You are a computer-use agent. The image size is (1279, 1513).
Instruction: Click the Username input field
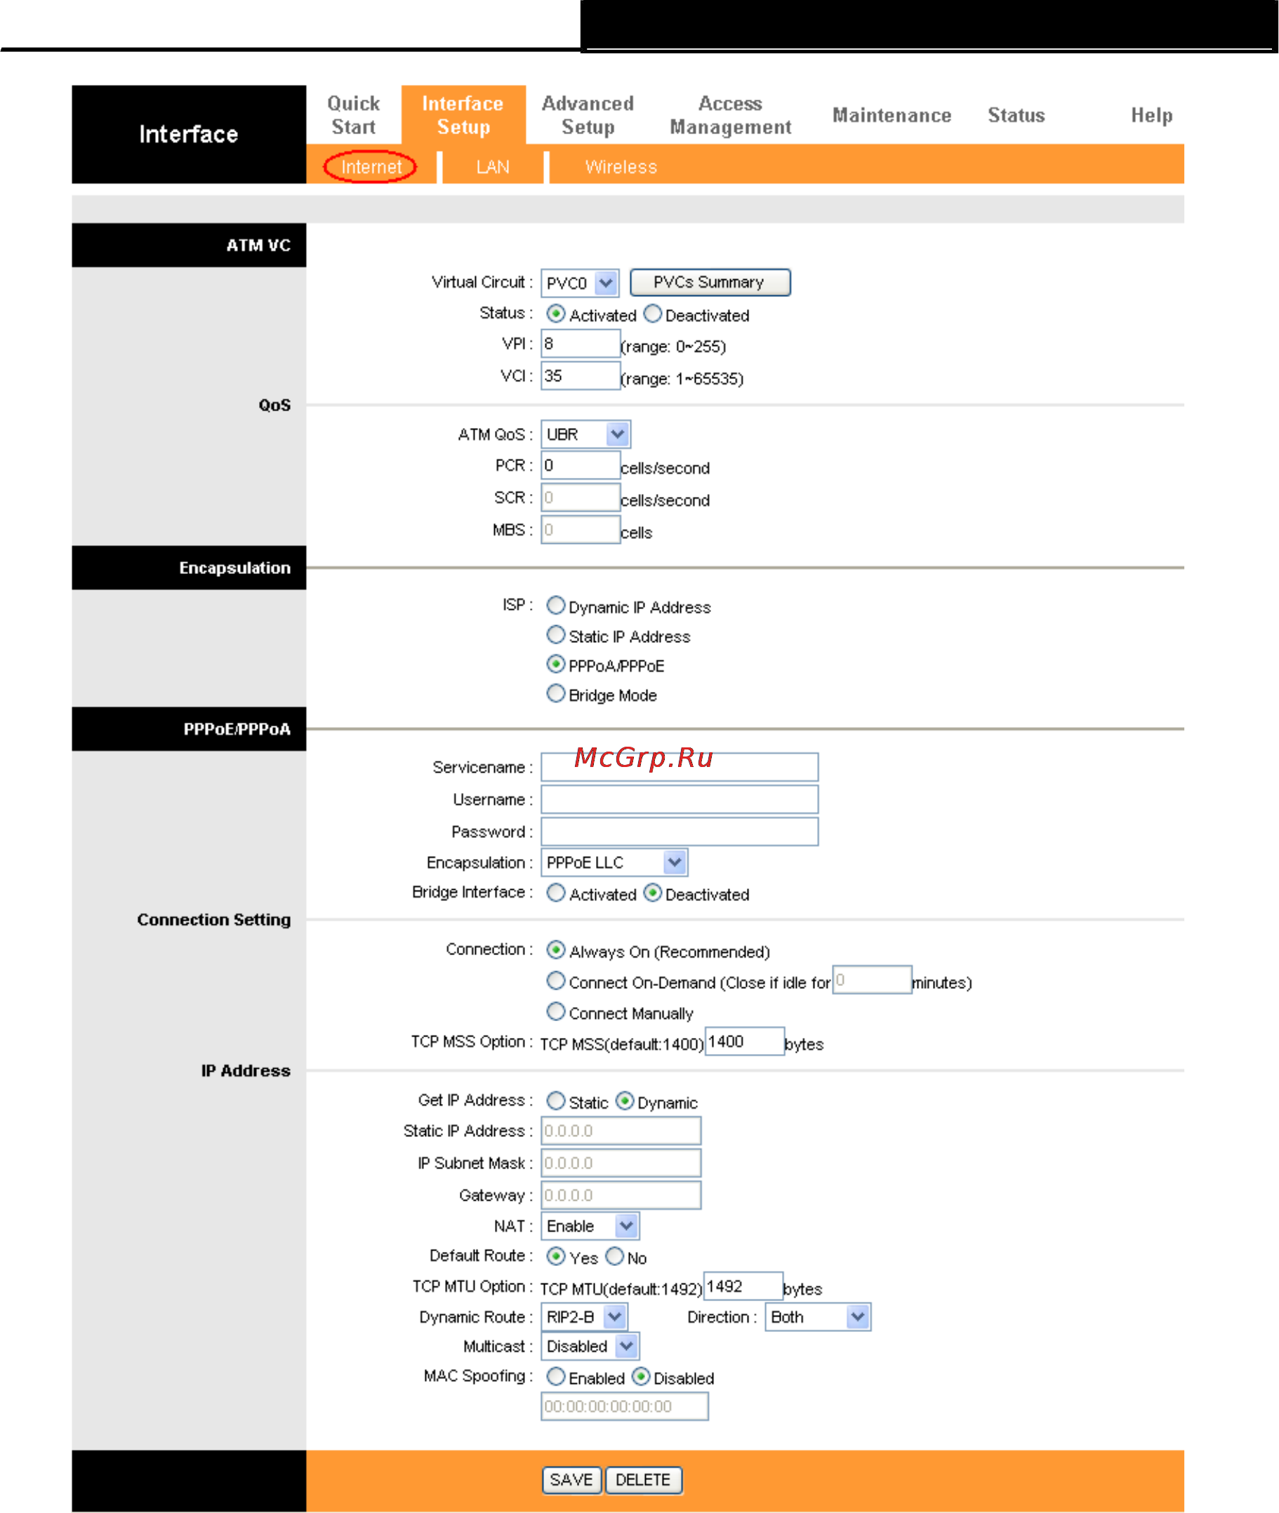680,799
